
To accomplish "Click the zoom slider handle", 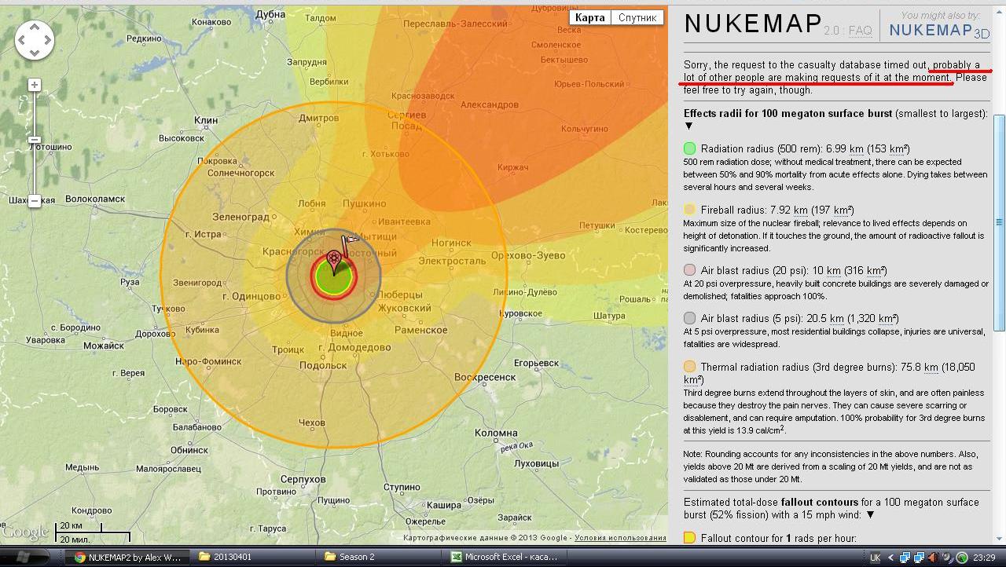I will pos(35,140).
